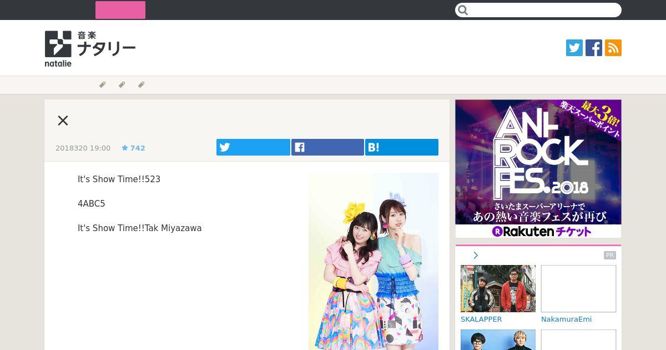666x350 pixels.
Task: Open the SKALAPPER link
Action: pyautogui.click(x=481, y=319)
